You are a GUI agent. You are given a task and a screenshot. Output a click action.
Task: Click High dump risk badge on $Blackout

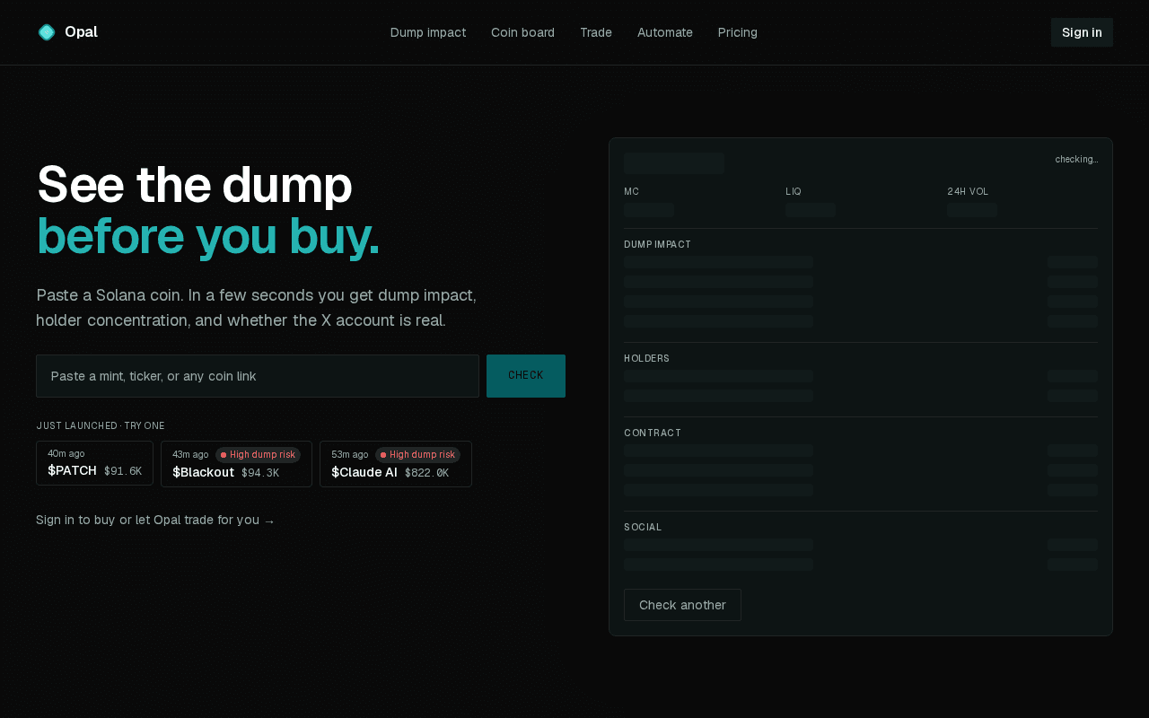tap(258, 455)
